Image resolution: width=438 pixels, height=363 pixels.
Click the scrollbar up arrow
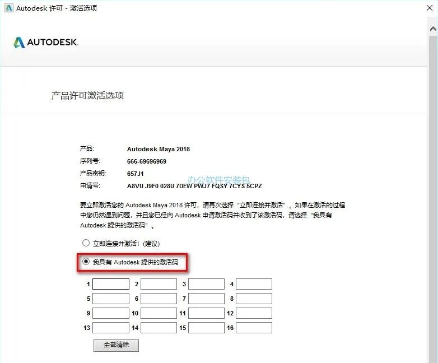click(x=433, y=29)
